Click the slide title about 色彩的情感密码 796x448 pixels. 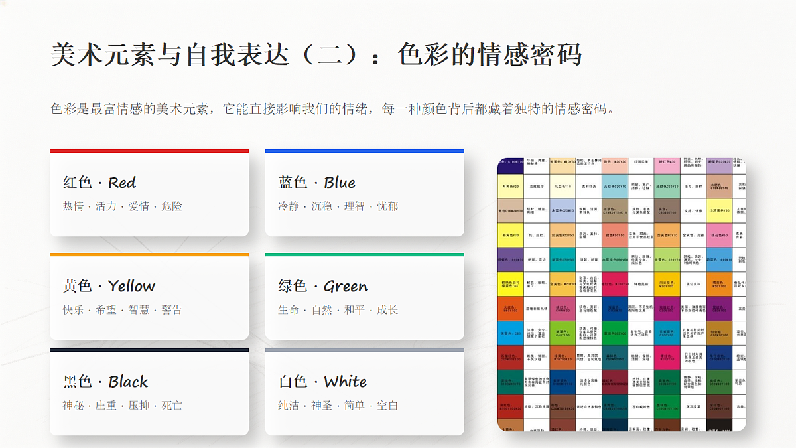point(316,54)
